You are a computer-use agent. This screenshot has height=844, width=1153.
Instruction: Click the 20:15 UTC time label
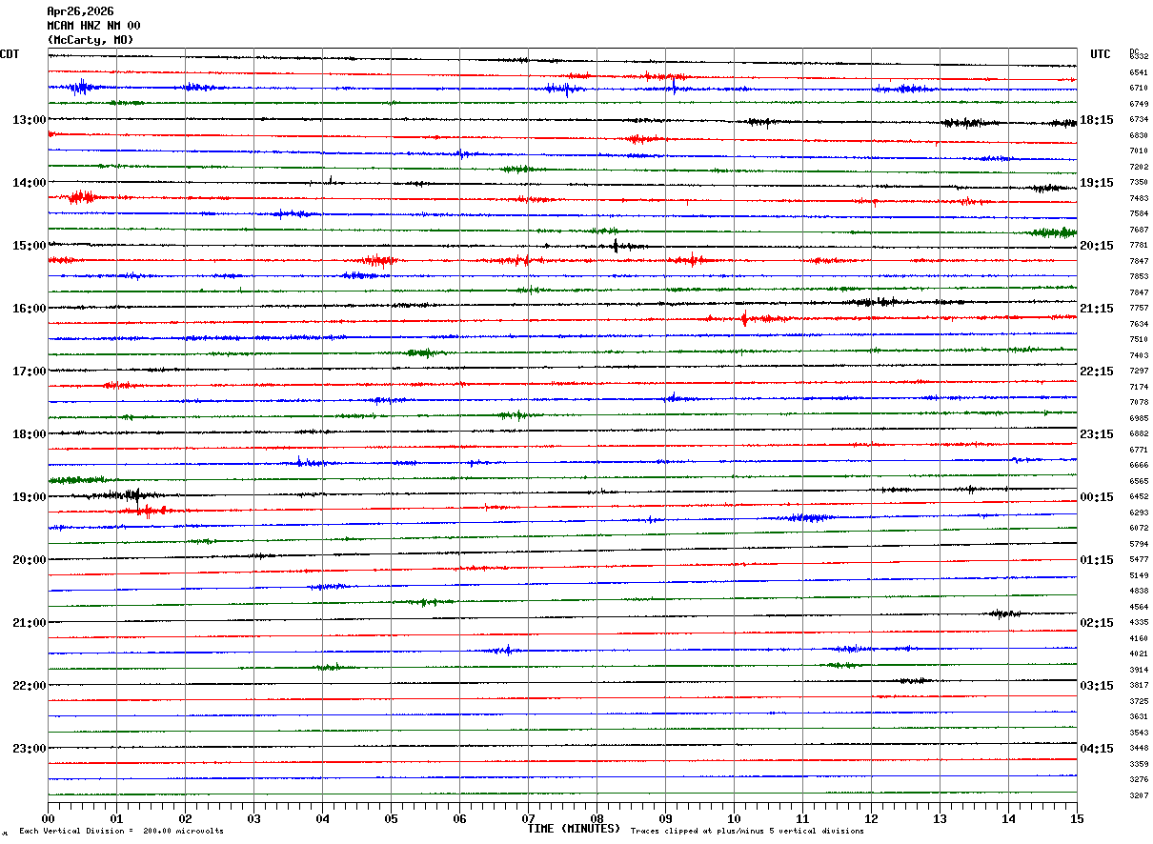tap(1096, 246)
